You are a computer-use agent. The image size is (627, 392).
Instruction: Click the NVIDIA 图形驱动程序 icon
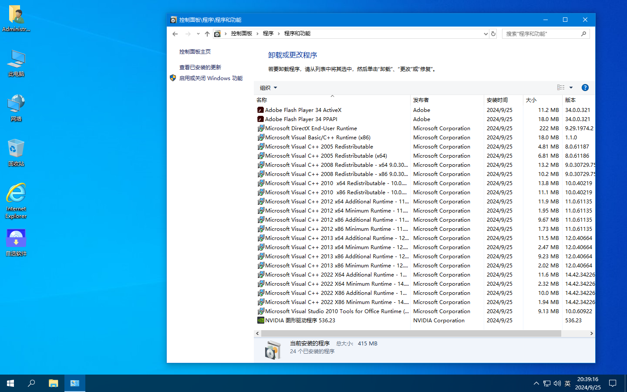(260, 321)
